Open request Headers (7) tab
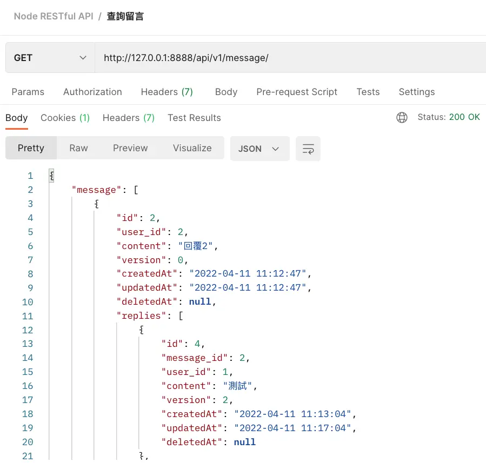 pos(167,92)
